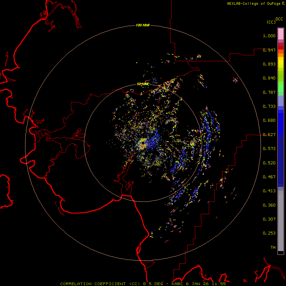The width and height of the screenshot is (286, 286).
Task: Click the [CC] unit label
Action: (271, 22)
